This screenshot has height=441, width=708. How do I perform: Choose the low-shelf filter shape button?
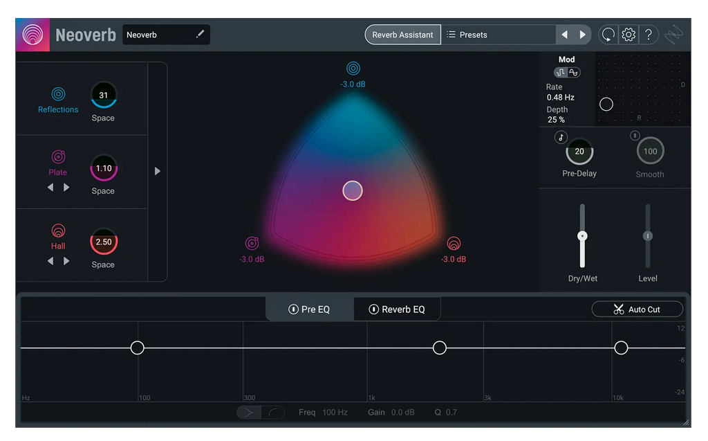pos(273,412)
